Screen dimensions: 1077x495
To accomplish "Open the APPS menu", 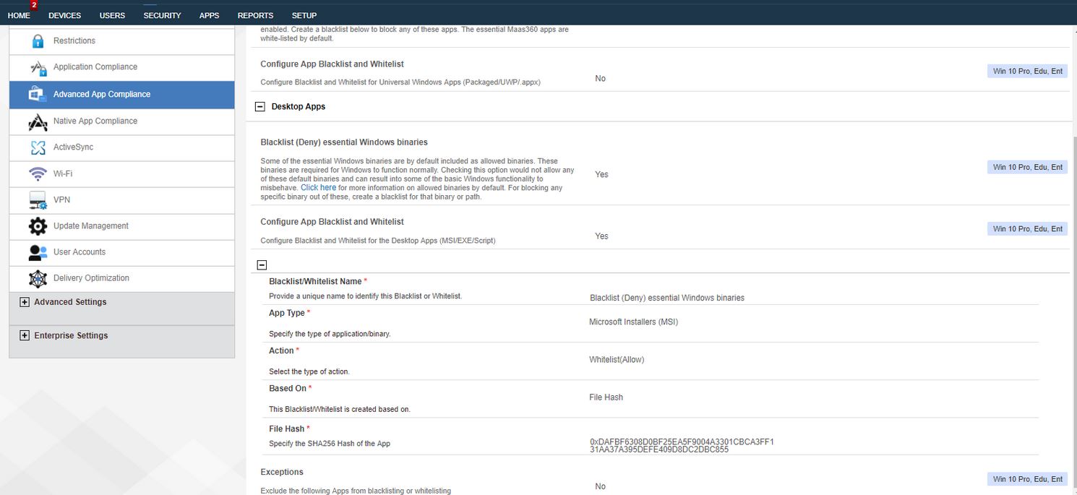I will [210, 15].
